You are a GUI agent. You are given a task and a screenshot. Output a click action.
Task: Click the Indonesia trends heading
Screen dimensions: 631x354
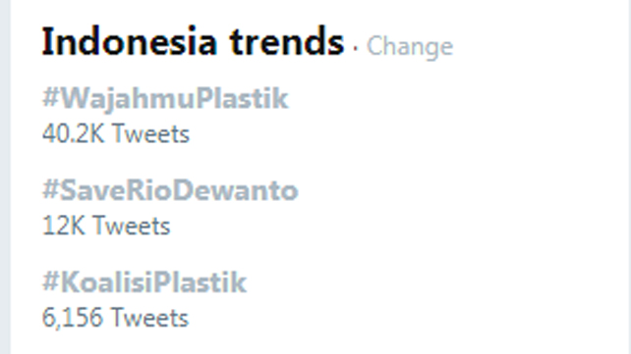[x=194, y=41]
